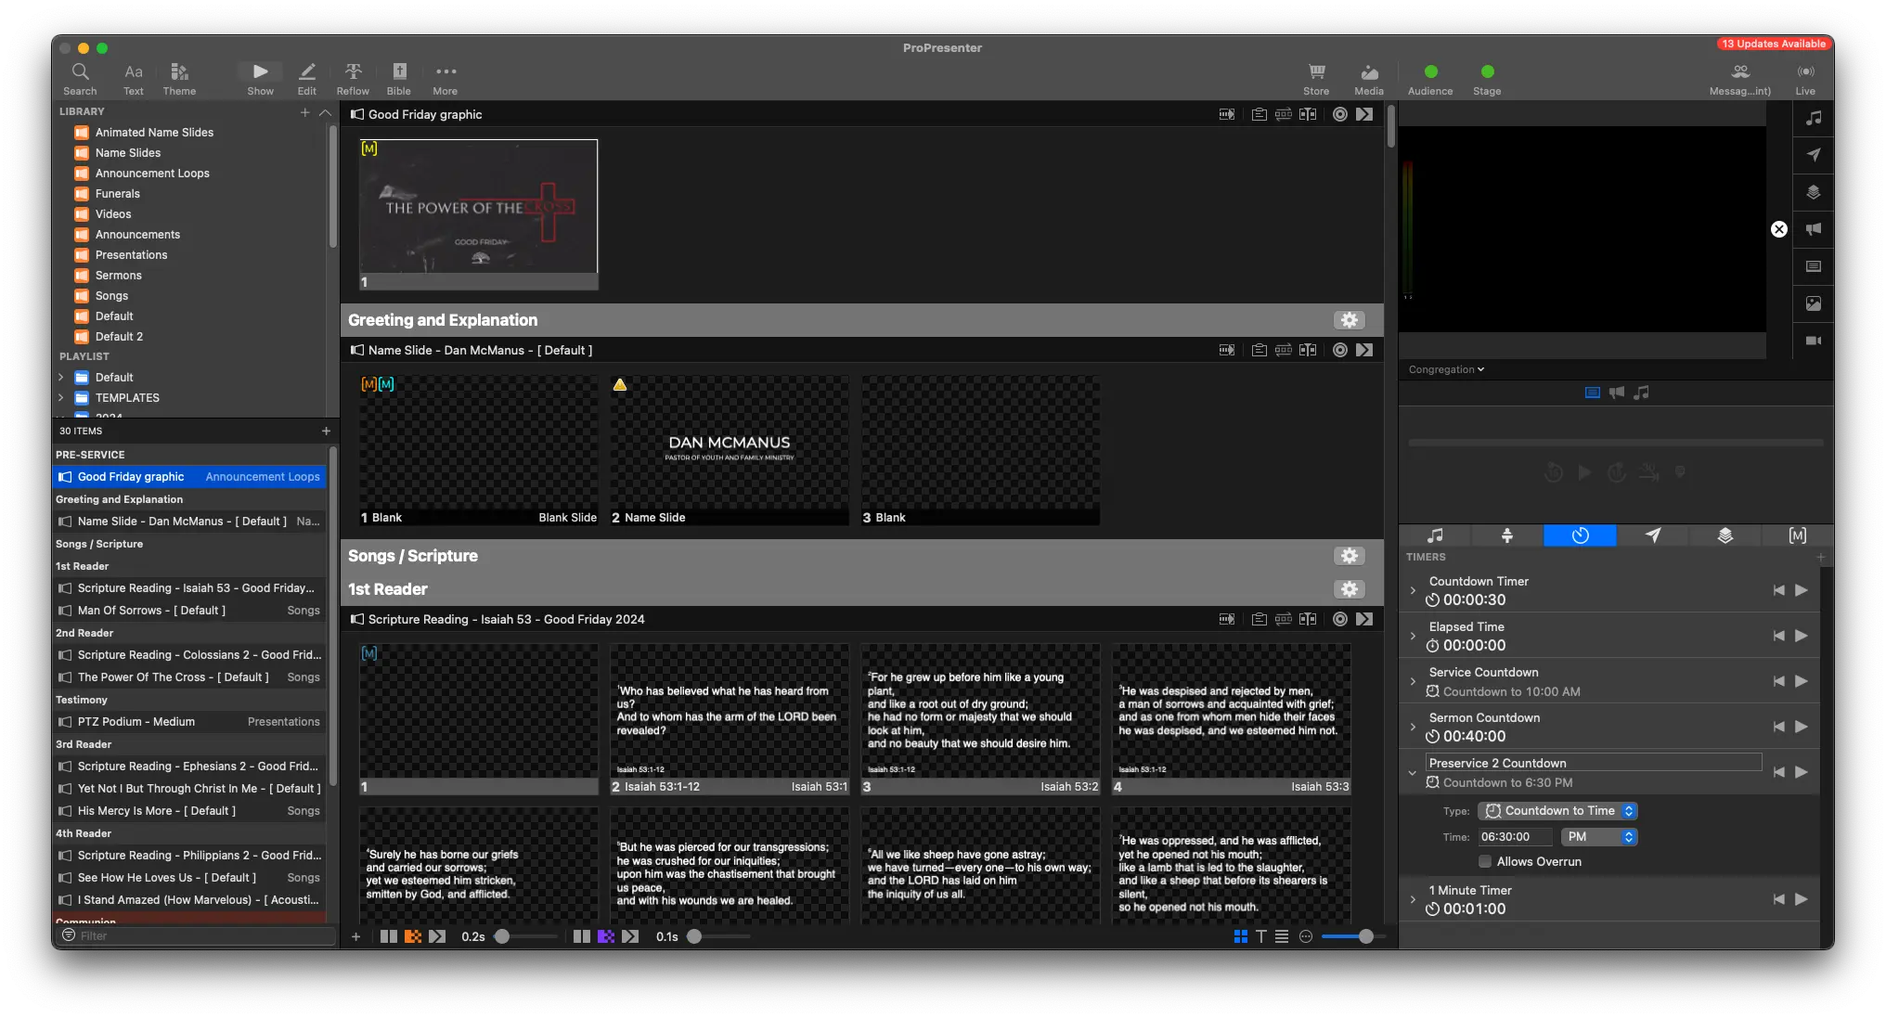Start the Countdown Timer play arrow
This screenshot has width=1886, height=1018.
[1802, 590]
